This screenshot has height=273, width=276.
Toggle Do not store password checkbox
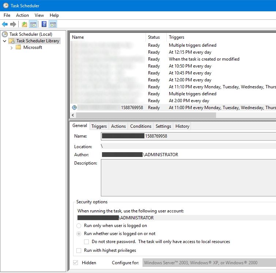click(x=86, y=242)
